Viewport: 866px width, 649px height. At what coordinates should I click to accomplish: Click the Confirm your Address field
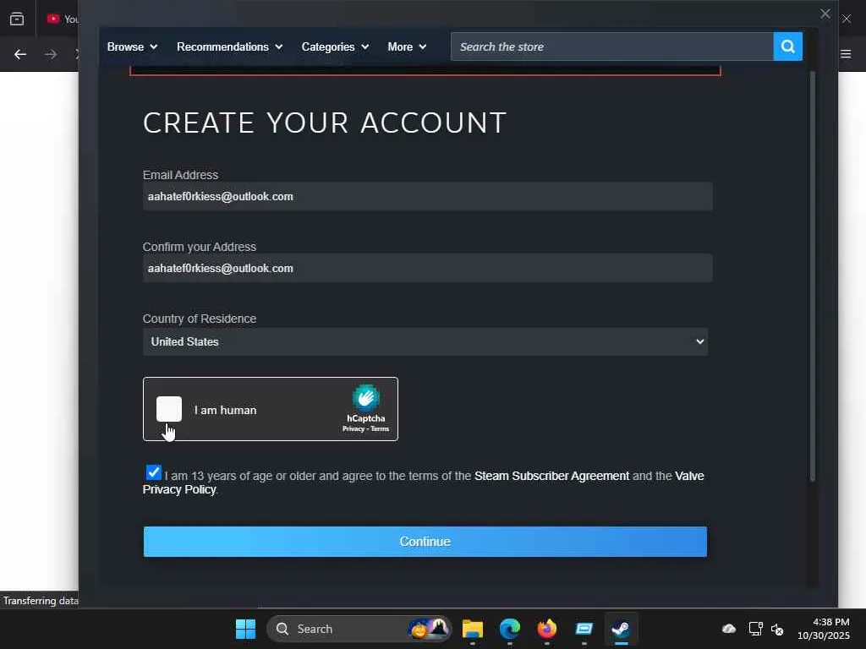(x=427, y=268)
